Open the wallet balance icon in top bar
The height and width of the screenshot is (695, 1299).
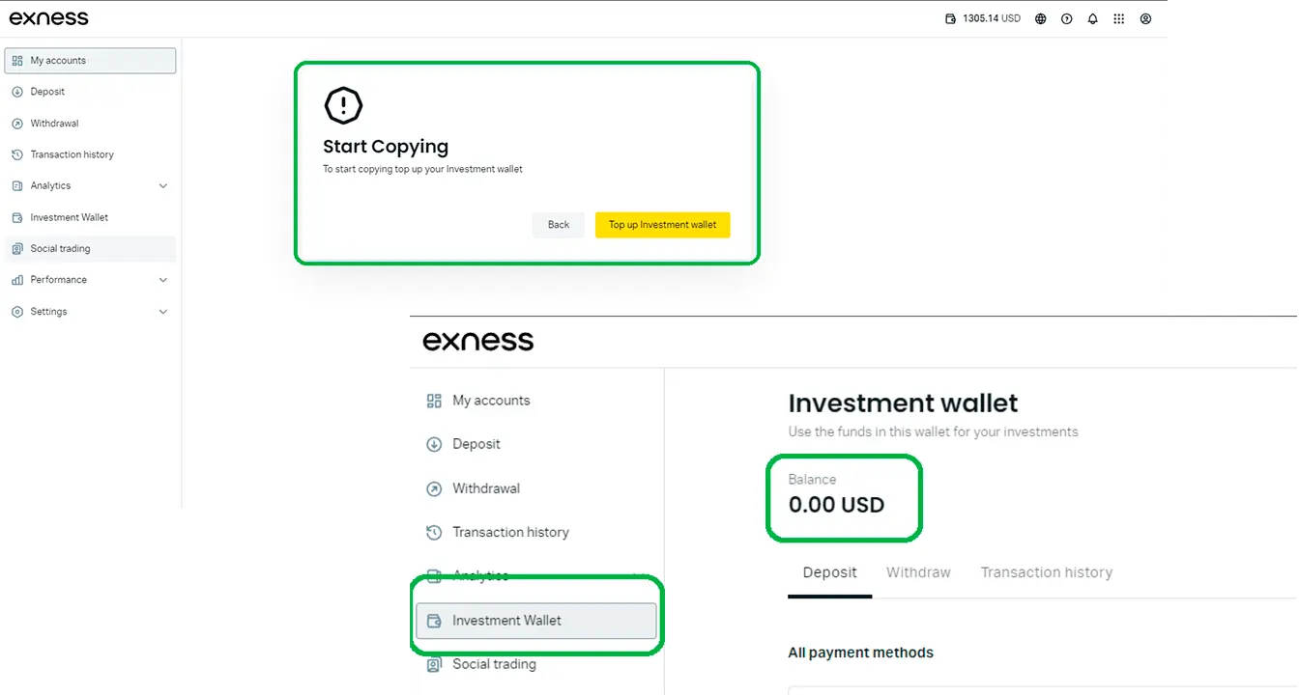(x=951, y=18)
